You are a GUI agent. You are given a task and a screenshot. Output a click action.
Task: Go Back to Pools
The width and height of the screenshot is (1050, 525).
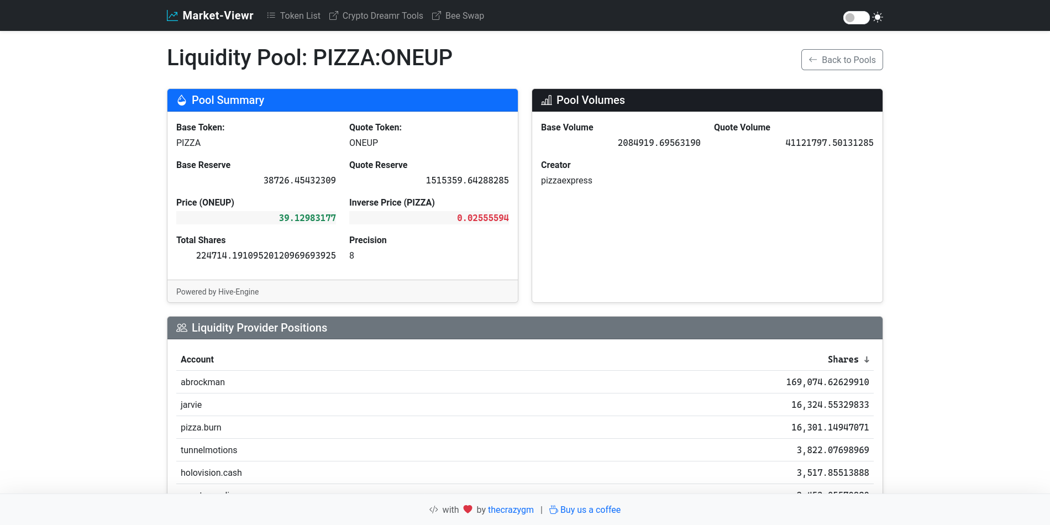click(x=842, y=60)
